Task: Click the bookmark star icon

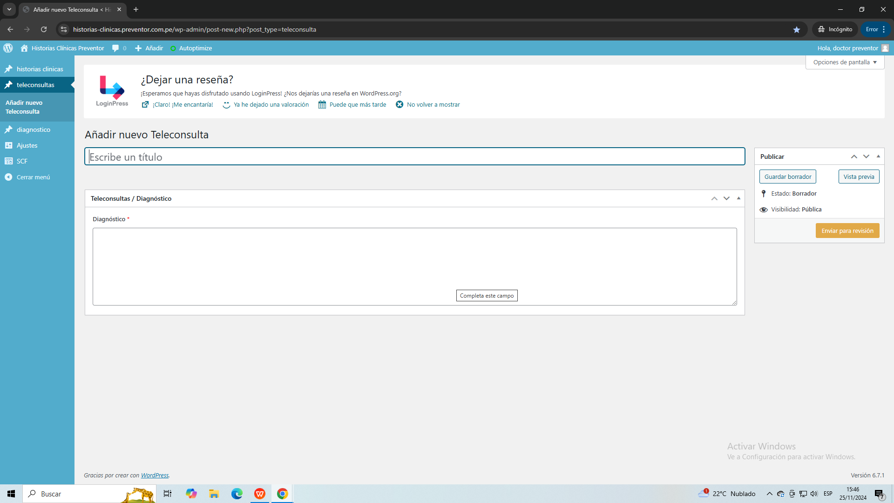Action: point(797,29)
